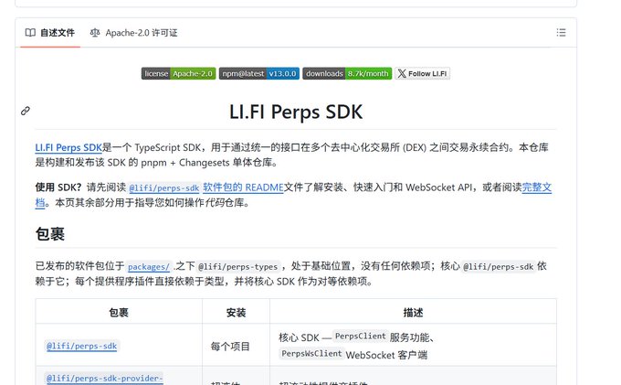Open the README outline list icon

pos(561,33)
